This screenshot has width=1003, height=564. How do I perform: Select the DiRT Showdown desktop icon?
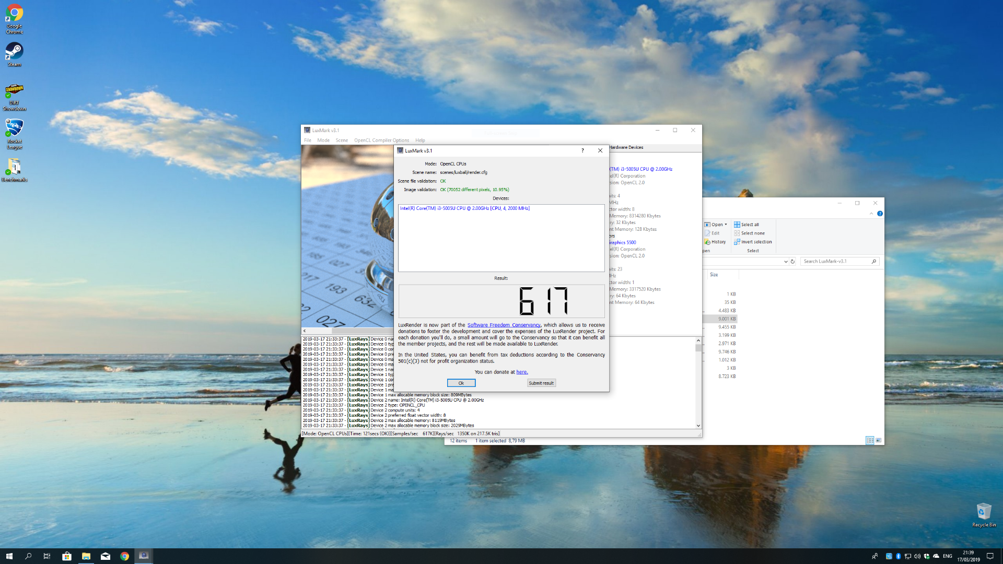(14, 98)
